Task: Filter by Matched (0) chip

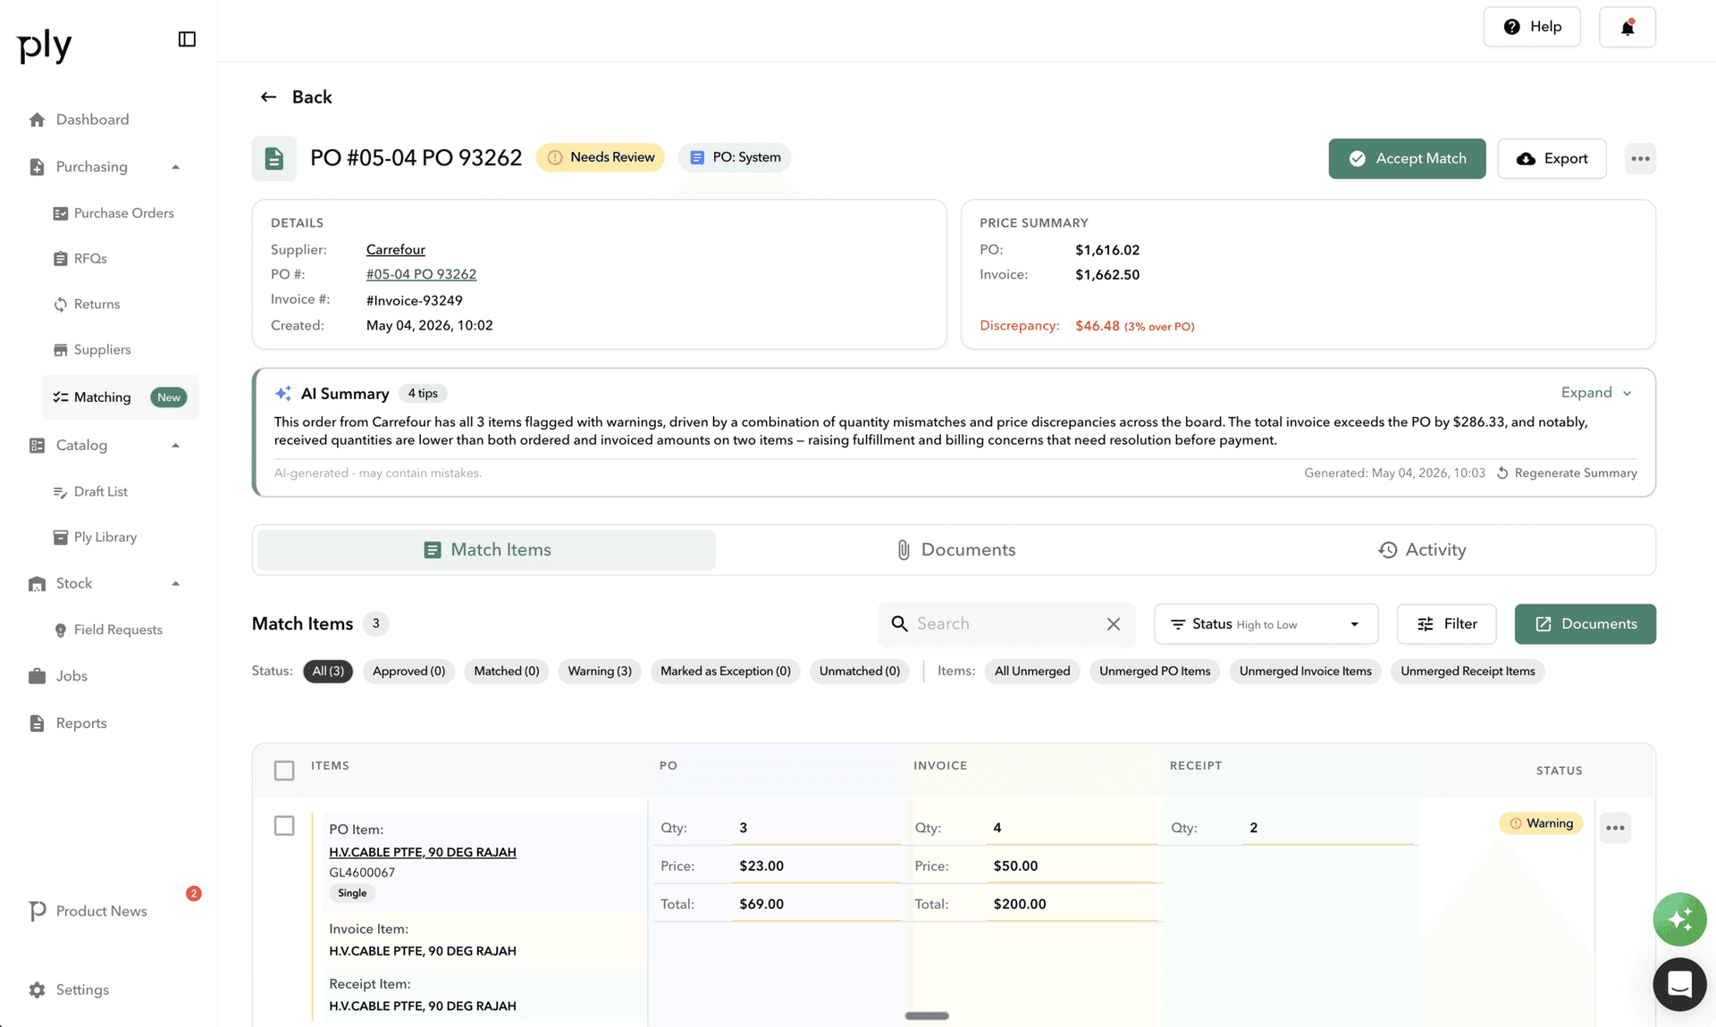Action: click(506, 672)
